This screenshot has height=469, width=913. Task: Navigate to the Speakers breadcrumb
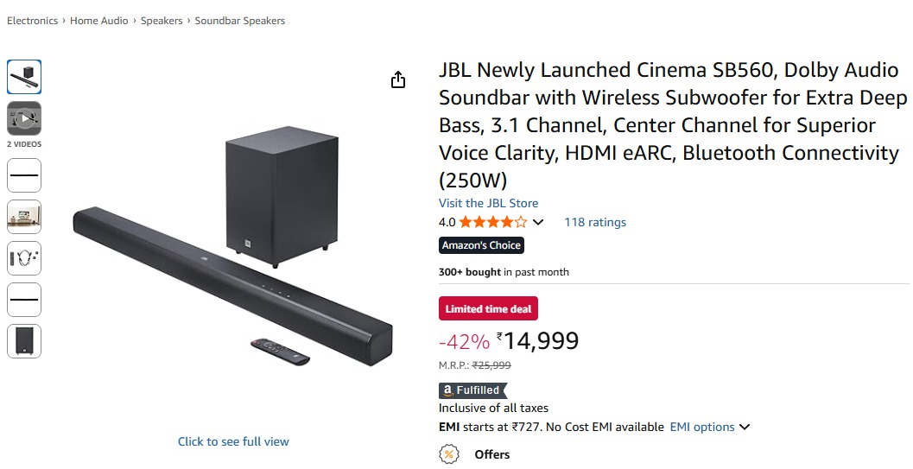[162, 21]
